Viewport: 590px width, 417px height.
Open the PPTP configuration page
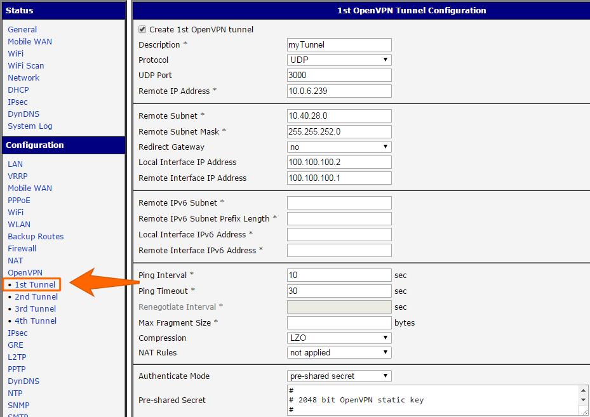(x=17, y=369)
